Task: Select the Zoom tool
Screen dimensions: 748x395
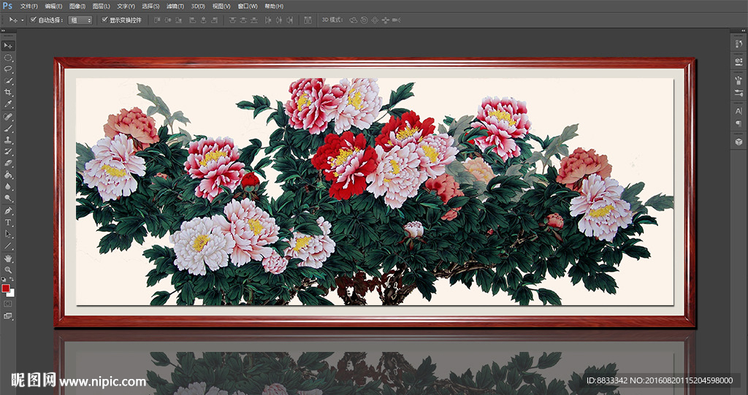Action: pyautogui.click(x=8, y=270)
